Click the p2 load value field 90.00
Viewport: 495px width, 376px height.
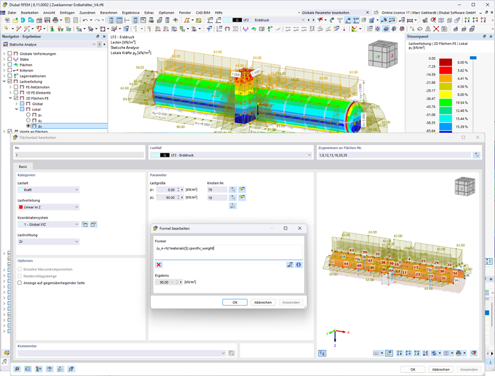[167, 198]
